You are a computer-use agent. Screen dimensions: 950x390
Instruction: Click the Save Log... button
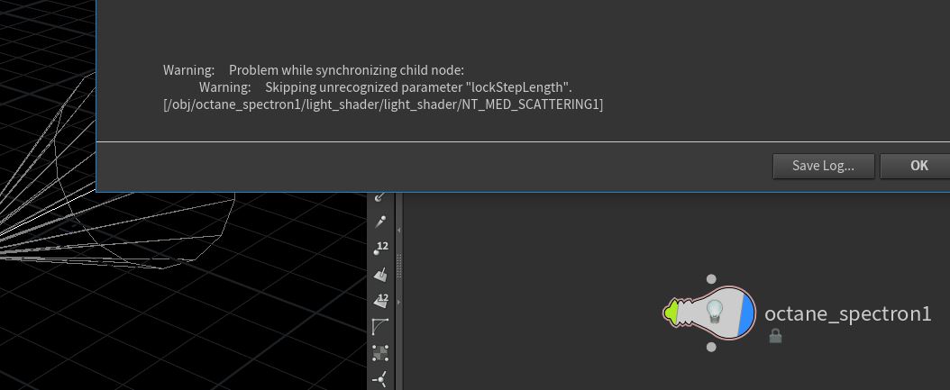824,166
